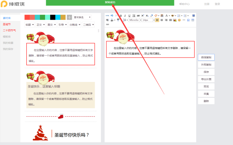The height and width of the screenshot is (145, 233).
Task: Insert a hyperlink with chain icon
Action: coord(108,24)
